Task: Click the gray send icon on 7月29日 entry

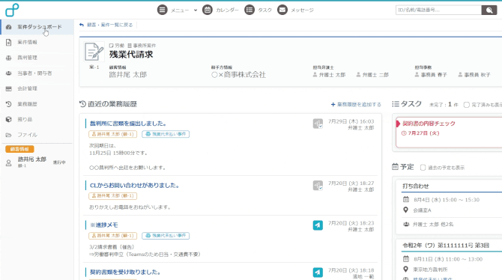Action: 318,124
